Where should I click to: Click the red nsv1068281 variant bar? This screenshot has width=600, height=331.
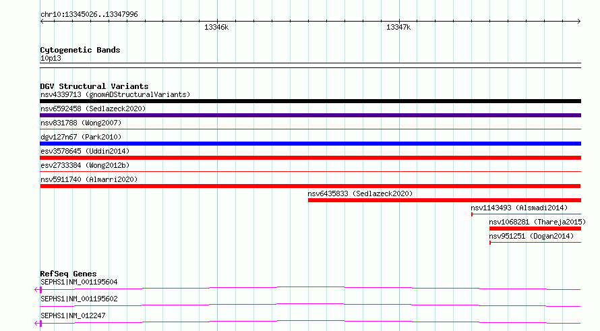[535, 229]
